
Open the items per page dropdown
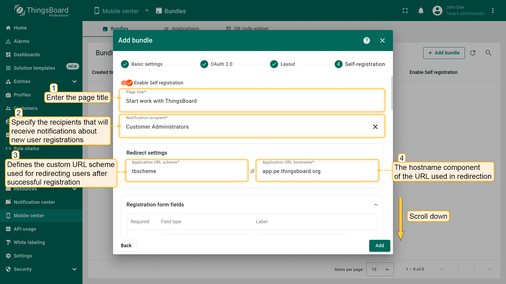(x=380, y=269)
